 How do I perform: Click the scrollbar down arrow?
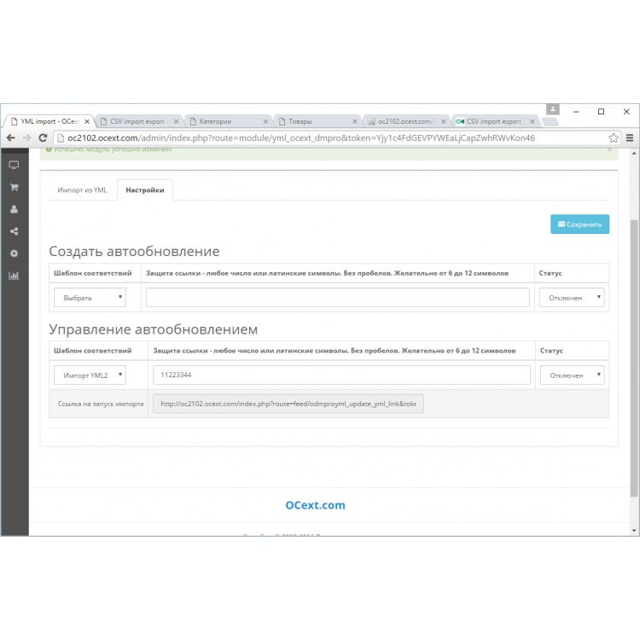click(x=634, y=531)
